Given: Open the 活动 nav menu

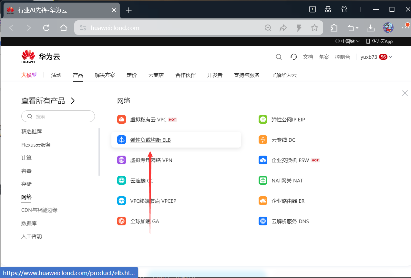Looking at the screenshot, I should pos(56,75).
